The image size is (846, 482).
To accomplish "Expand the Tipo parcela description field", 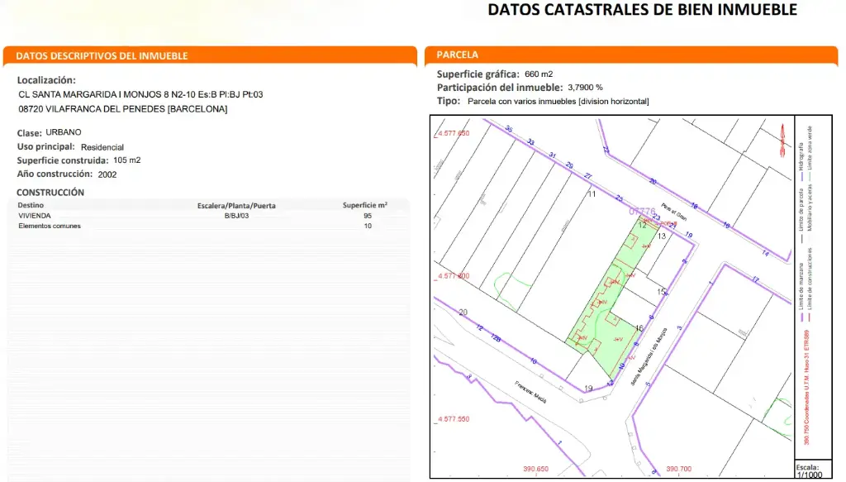I will tap(542, 101).
